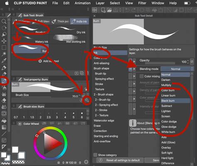197x166 pixels.
Task: Select the Object operation tool
Action: pos(4,34)
